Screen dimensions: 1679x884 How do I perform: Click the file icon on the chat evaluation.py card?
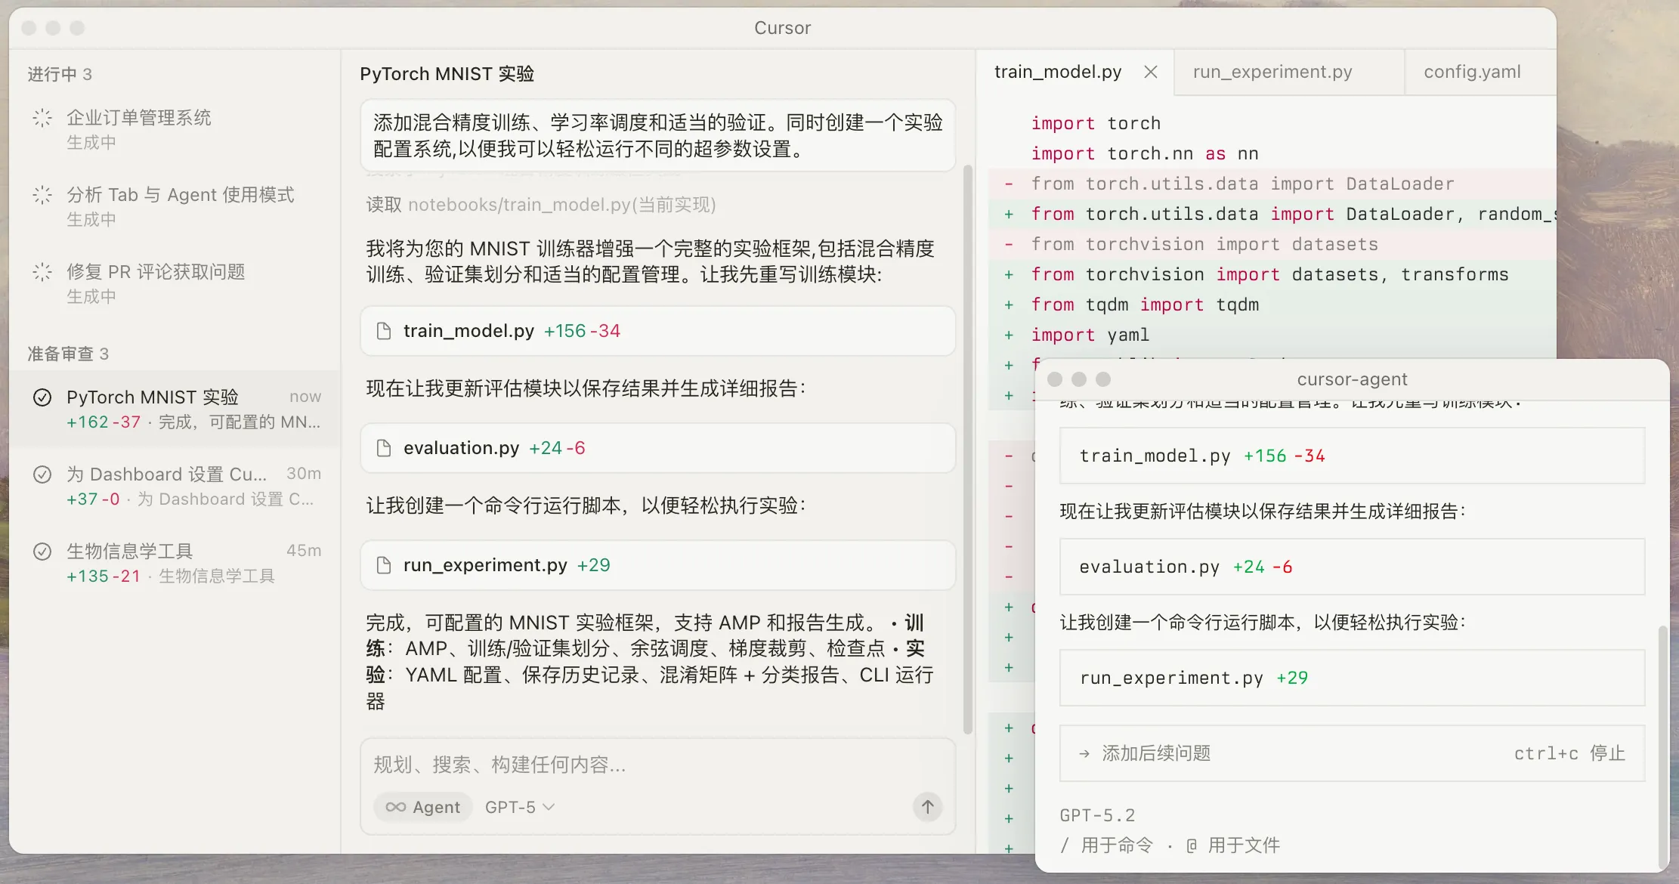tap(384, 448)
